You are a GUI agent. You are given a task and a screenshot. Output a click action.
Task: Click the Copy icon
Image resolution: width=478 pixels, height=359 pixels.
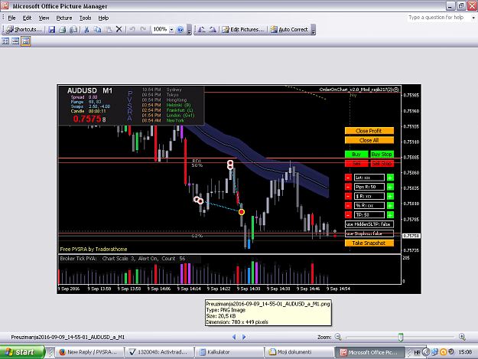97,29
